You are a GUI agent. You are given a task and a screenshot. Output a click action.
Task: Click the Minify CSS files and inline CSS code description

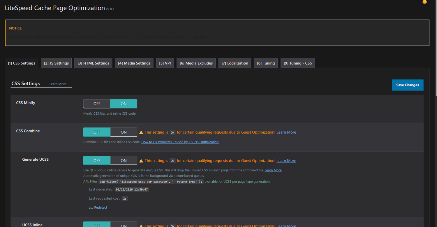click(x=110, y=114)
